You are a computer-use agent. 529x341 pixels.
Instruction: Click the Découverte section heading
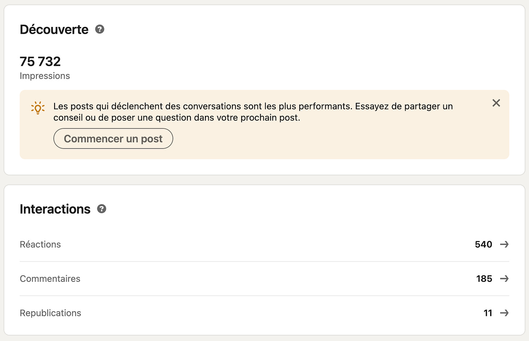(x=54, y=29)
